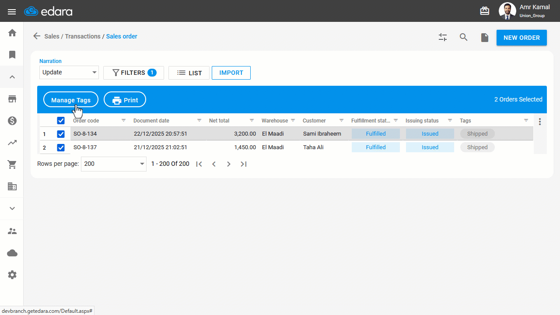Toggle the select-all header checkbox
Viewport: 560px width, 315px height.
pos(61,121)
